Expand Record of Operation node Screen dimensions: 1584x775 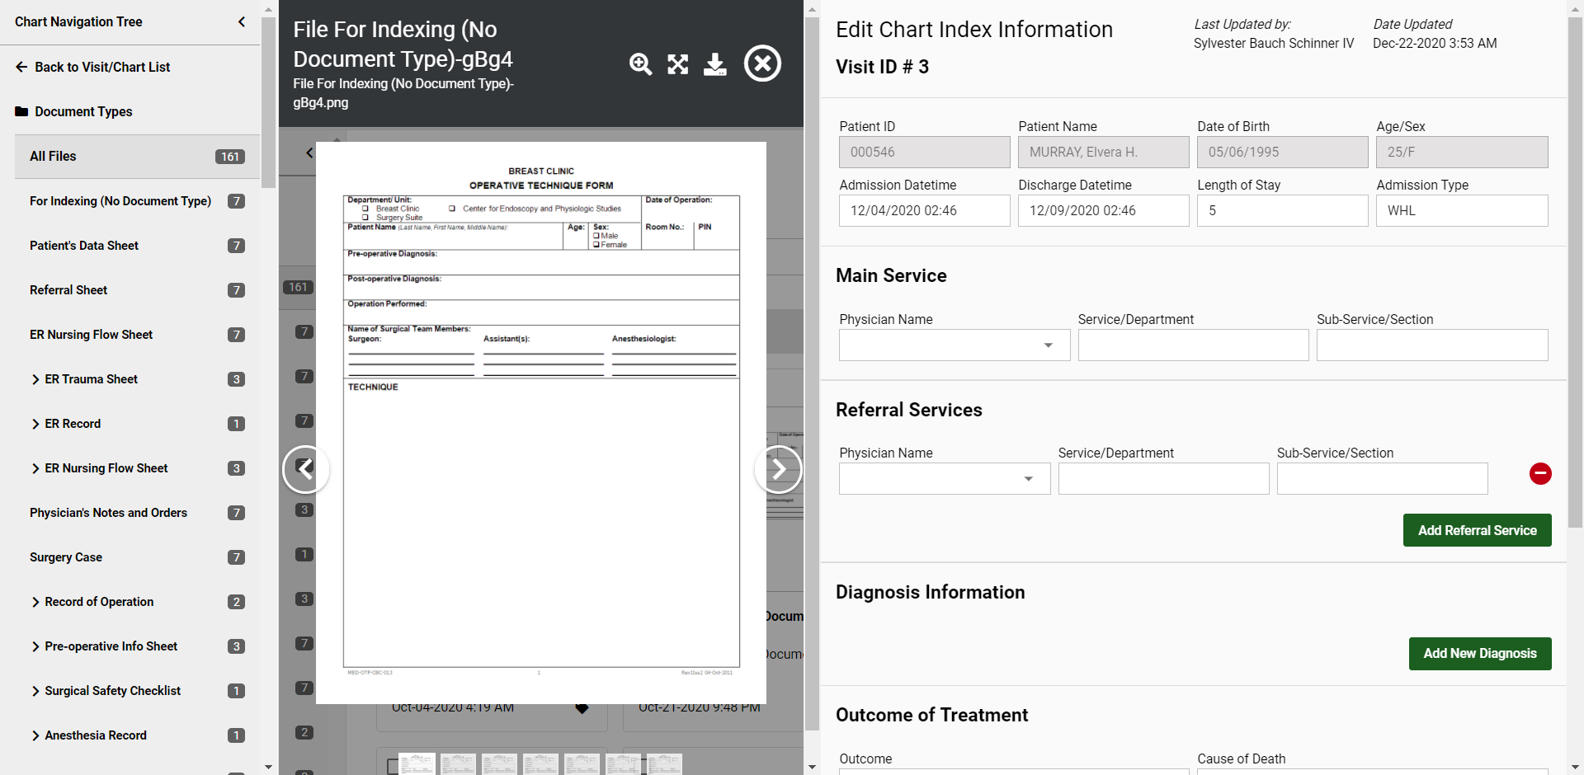click(35, 602)
